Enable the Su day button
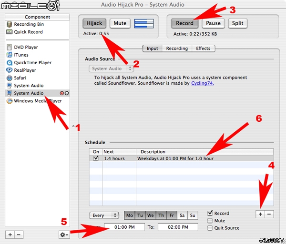Screen dimensions: 286x244 pos(193,215)
